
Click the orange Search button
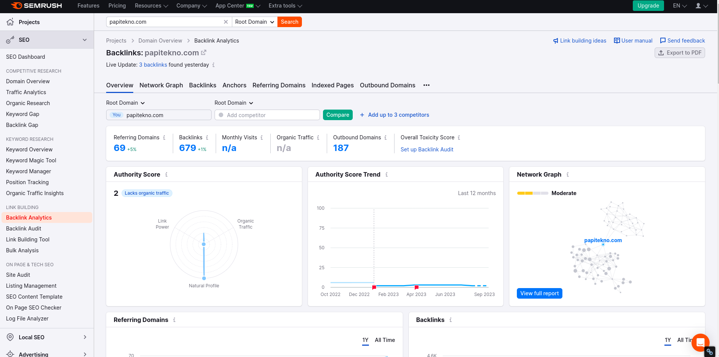(289, 22)
